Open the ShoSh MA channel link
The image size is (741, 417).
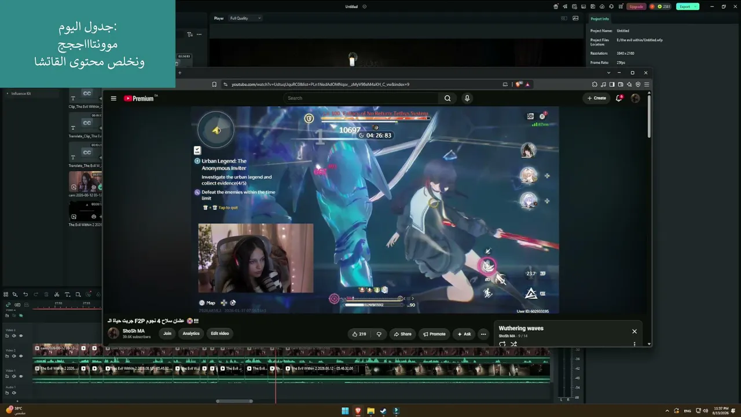pyautogui.click(x=134, y=331)
